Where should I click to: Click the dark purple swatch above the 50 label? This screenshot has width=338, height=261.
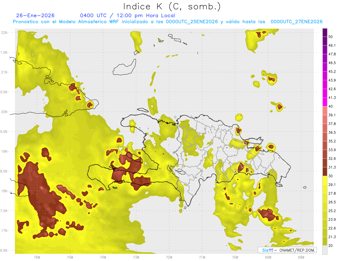(x=325, y=33)
